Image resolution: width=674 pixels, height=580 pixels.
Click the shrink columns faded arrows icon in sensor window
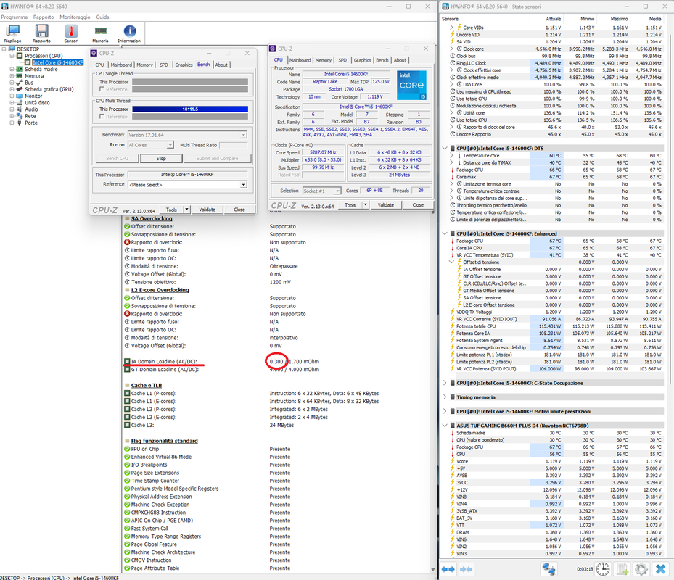coord(466,569)
